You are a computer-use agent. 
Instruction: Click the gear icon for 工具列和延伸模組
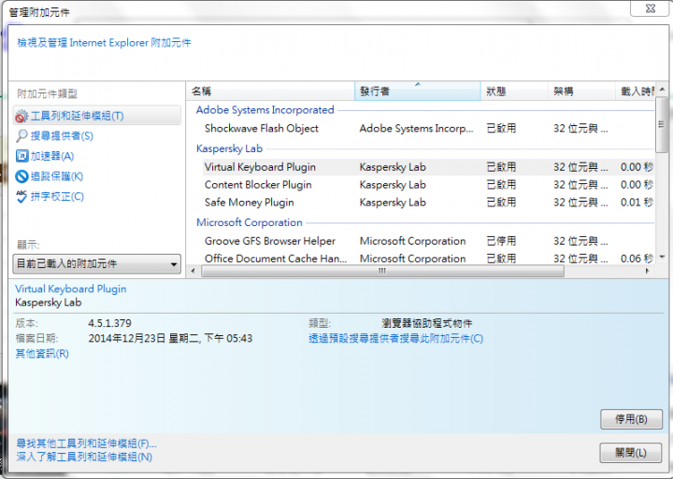(21, 116)
